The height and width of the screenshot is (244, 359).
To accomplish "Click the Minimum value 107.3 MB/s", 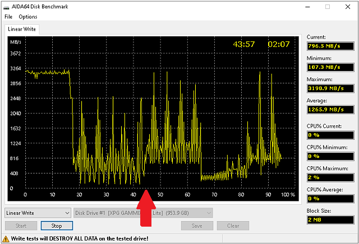I will [330, 67].
